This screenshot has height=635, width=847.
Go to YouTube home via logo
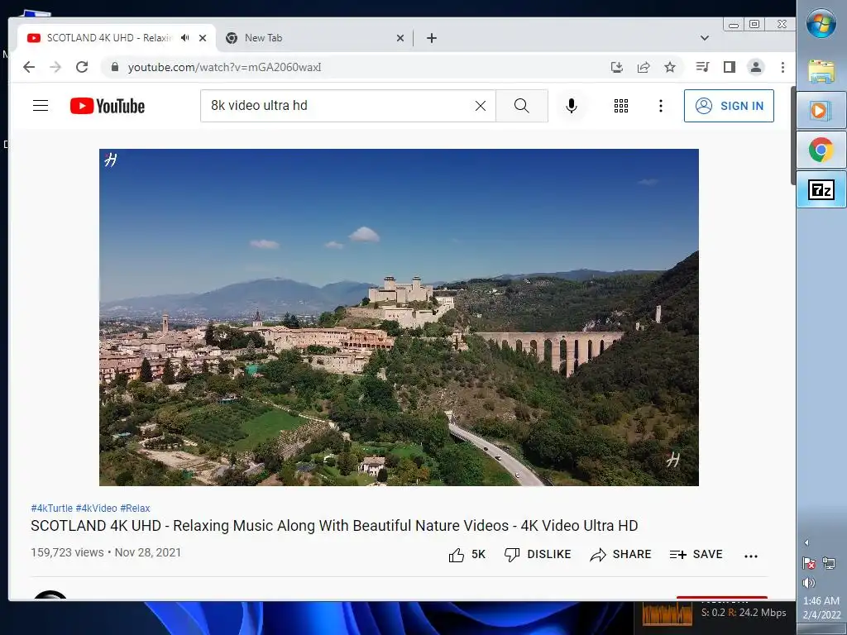click(108, 106)
